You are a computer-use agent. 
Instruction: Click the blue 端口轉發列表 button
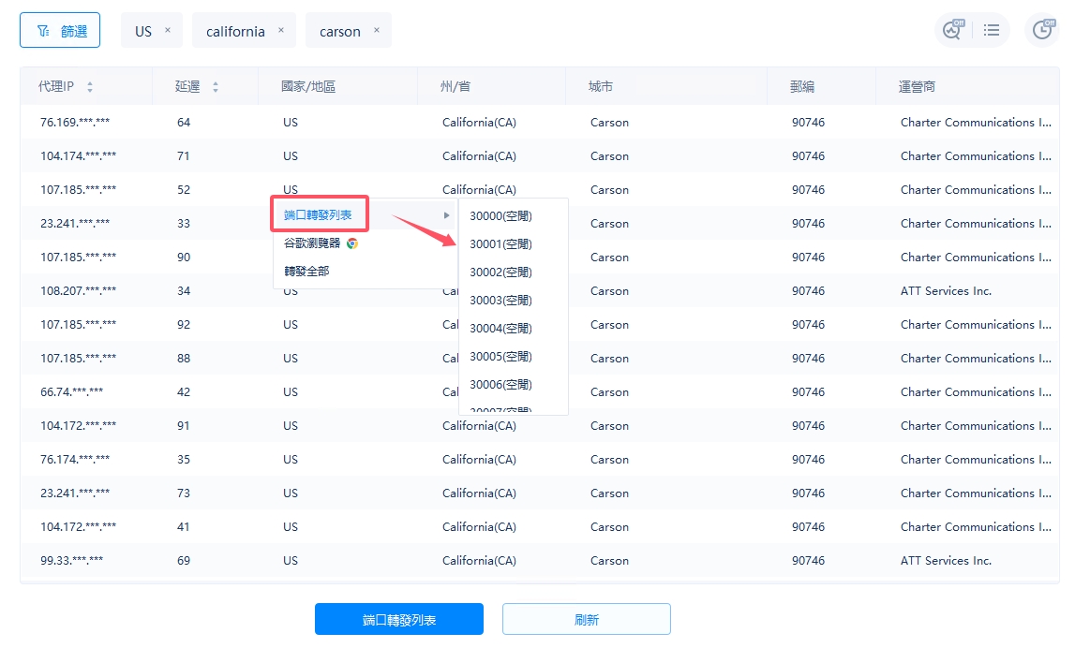[398, 620]
